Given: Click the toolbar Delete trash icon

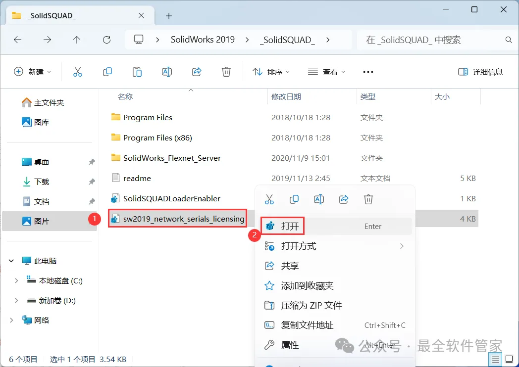Looking at the screenshot, I should 226,72.
